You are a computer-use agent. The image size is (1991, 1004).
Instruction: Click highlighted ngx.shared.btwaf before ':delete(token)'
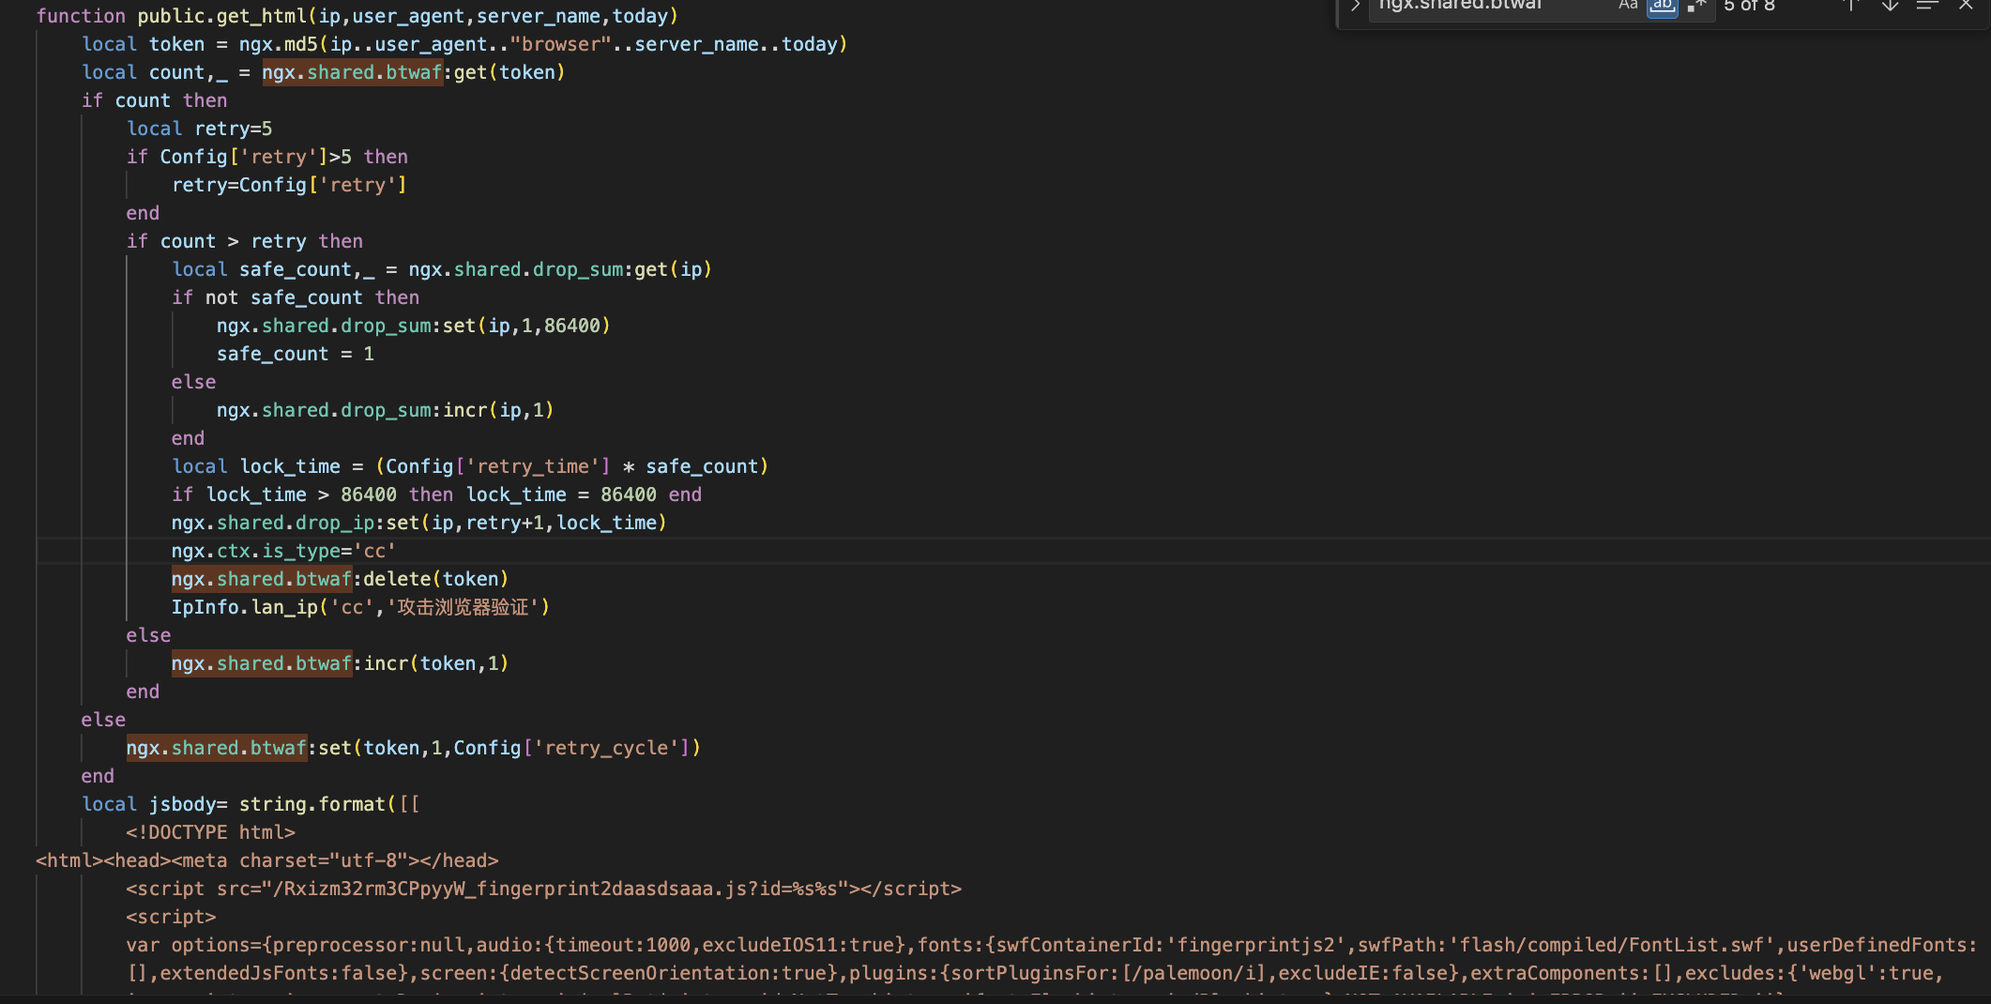[262, 579]
